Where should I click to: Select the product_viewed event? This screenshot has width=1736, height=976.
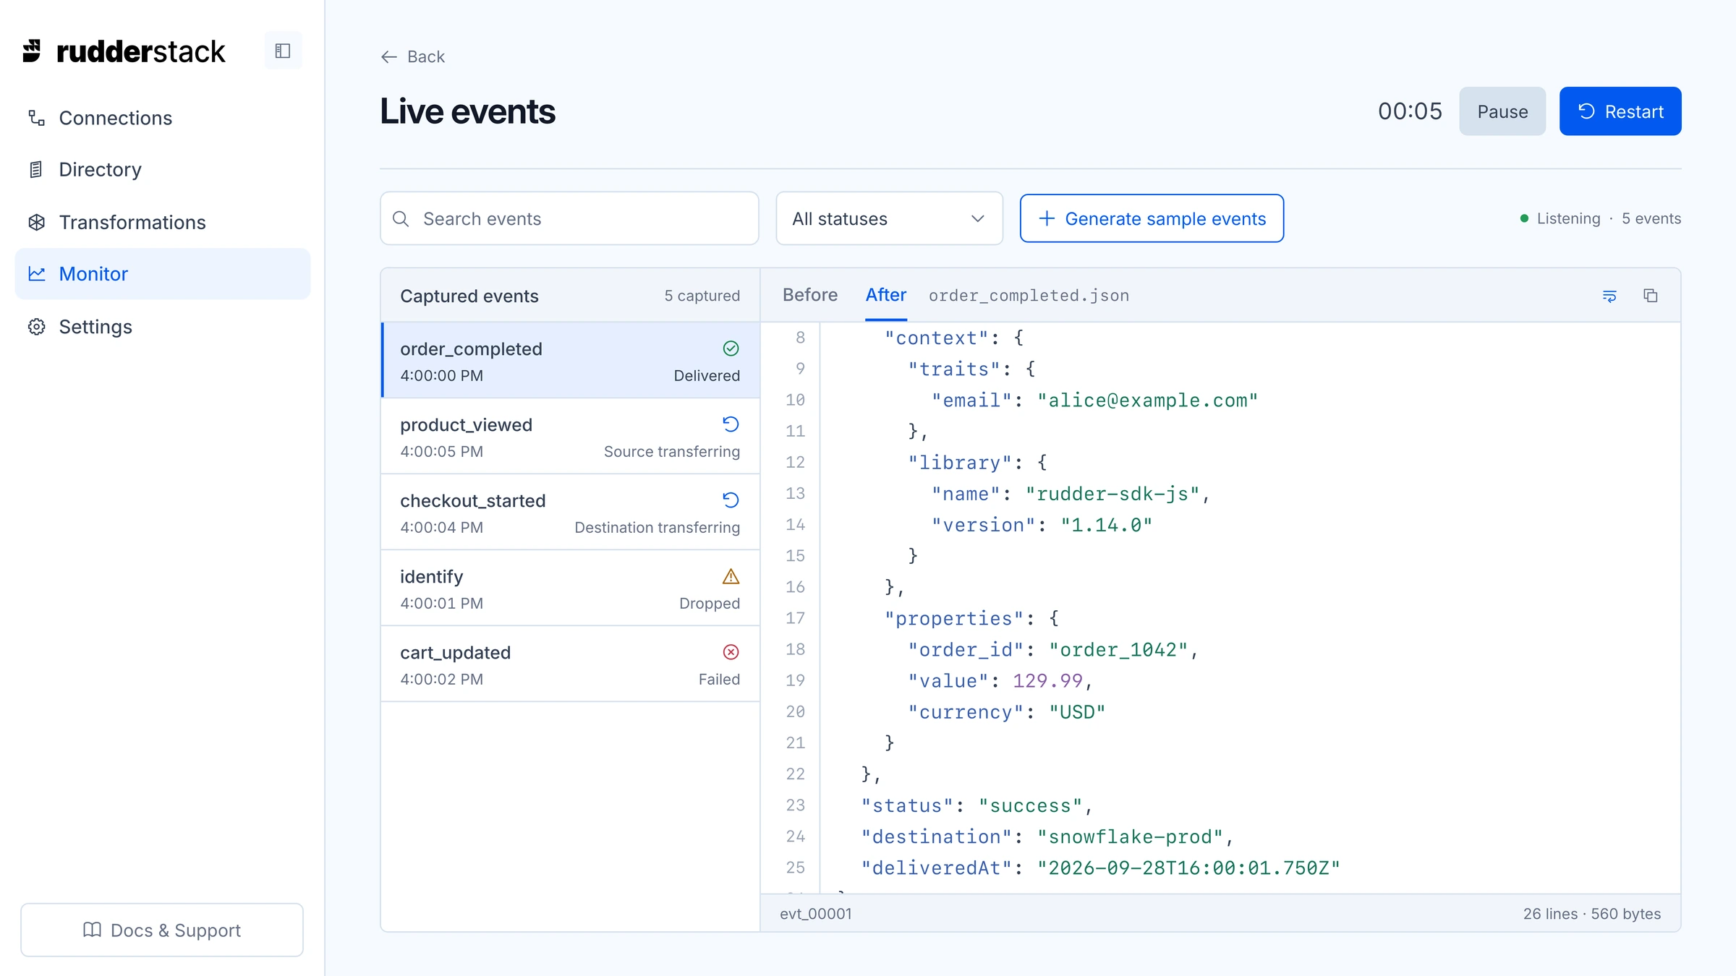tap(571, 436)
